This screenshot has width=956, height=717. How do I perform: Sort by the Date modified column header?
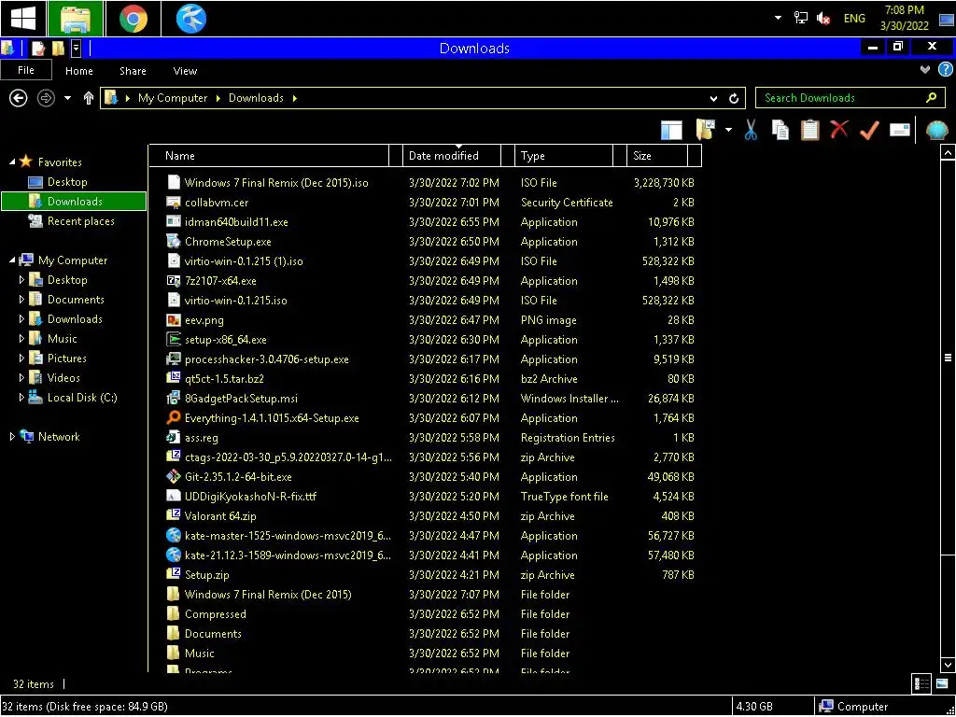[451, 156]
